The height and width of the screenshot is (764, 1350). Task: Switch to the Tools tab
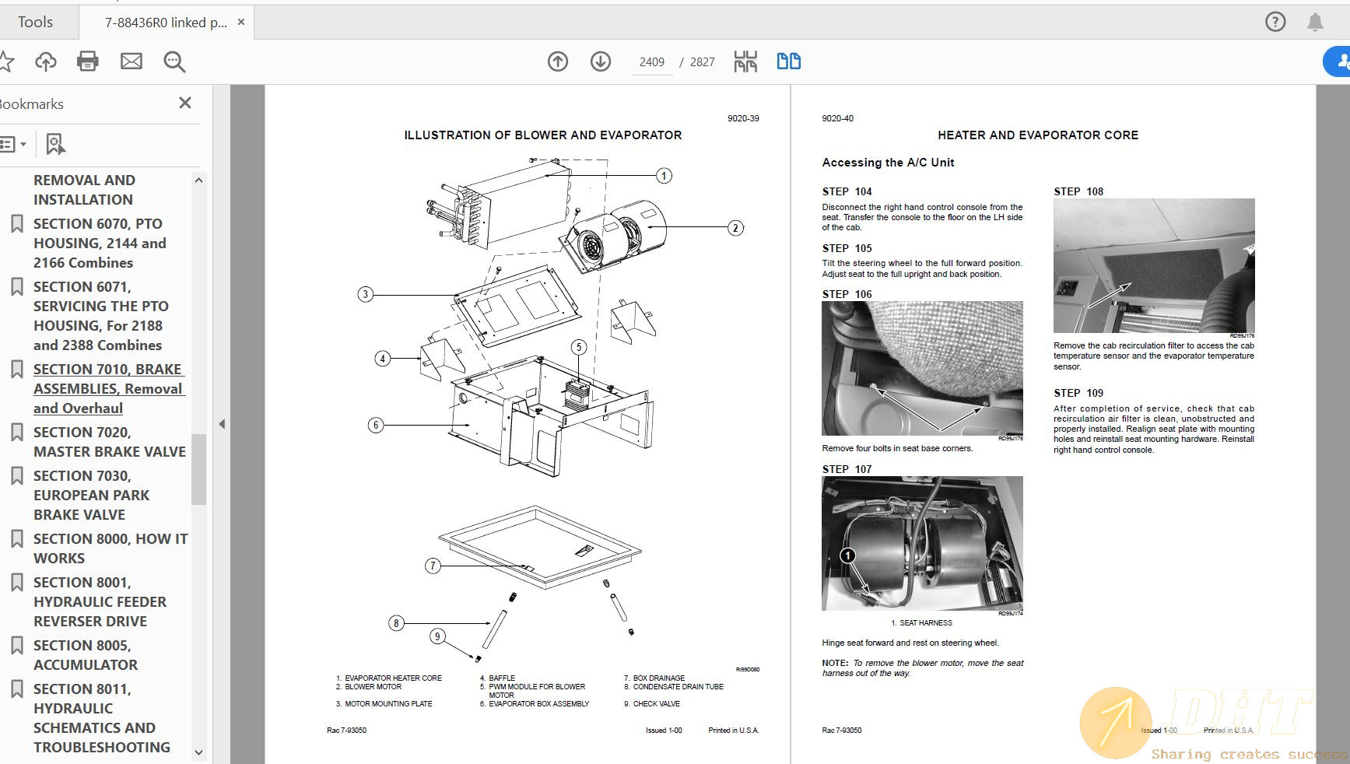click(36, 22)
